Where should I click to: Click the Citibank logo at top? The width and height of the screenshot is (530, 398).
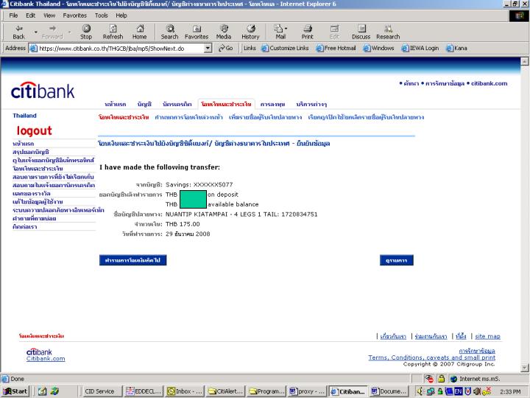(43, 91)
